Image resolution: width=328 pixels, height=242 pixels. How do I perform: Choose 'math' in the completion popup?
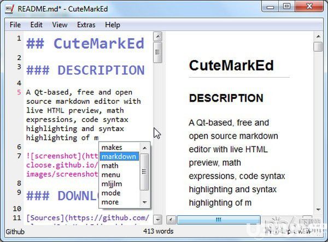point(119,166)
